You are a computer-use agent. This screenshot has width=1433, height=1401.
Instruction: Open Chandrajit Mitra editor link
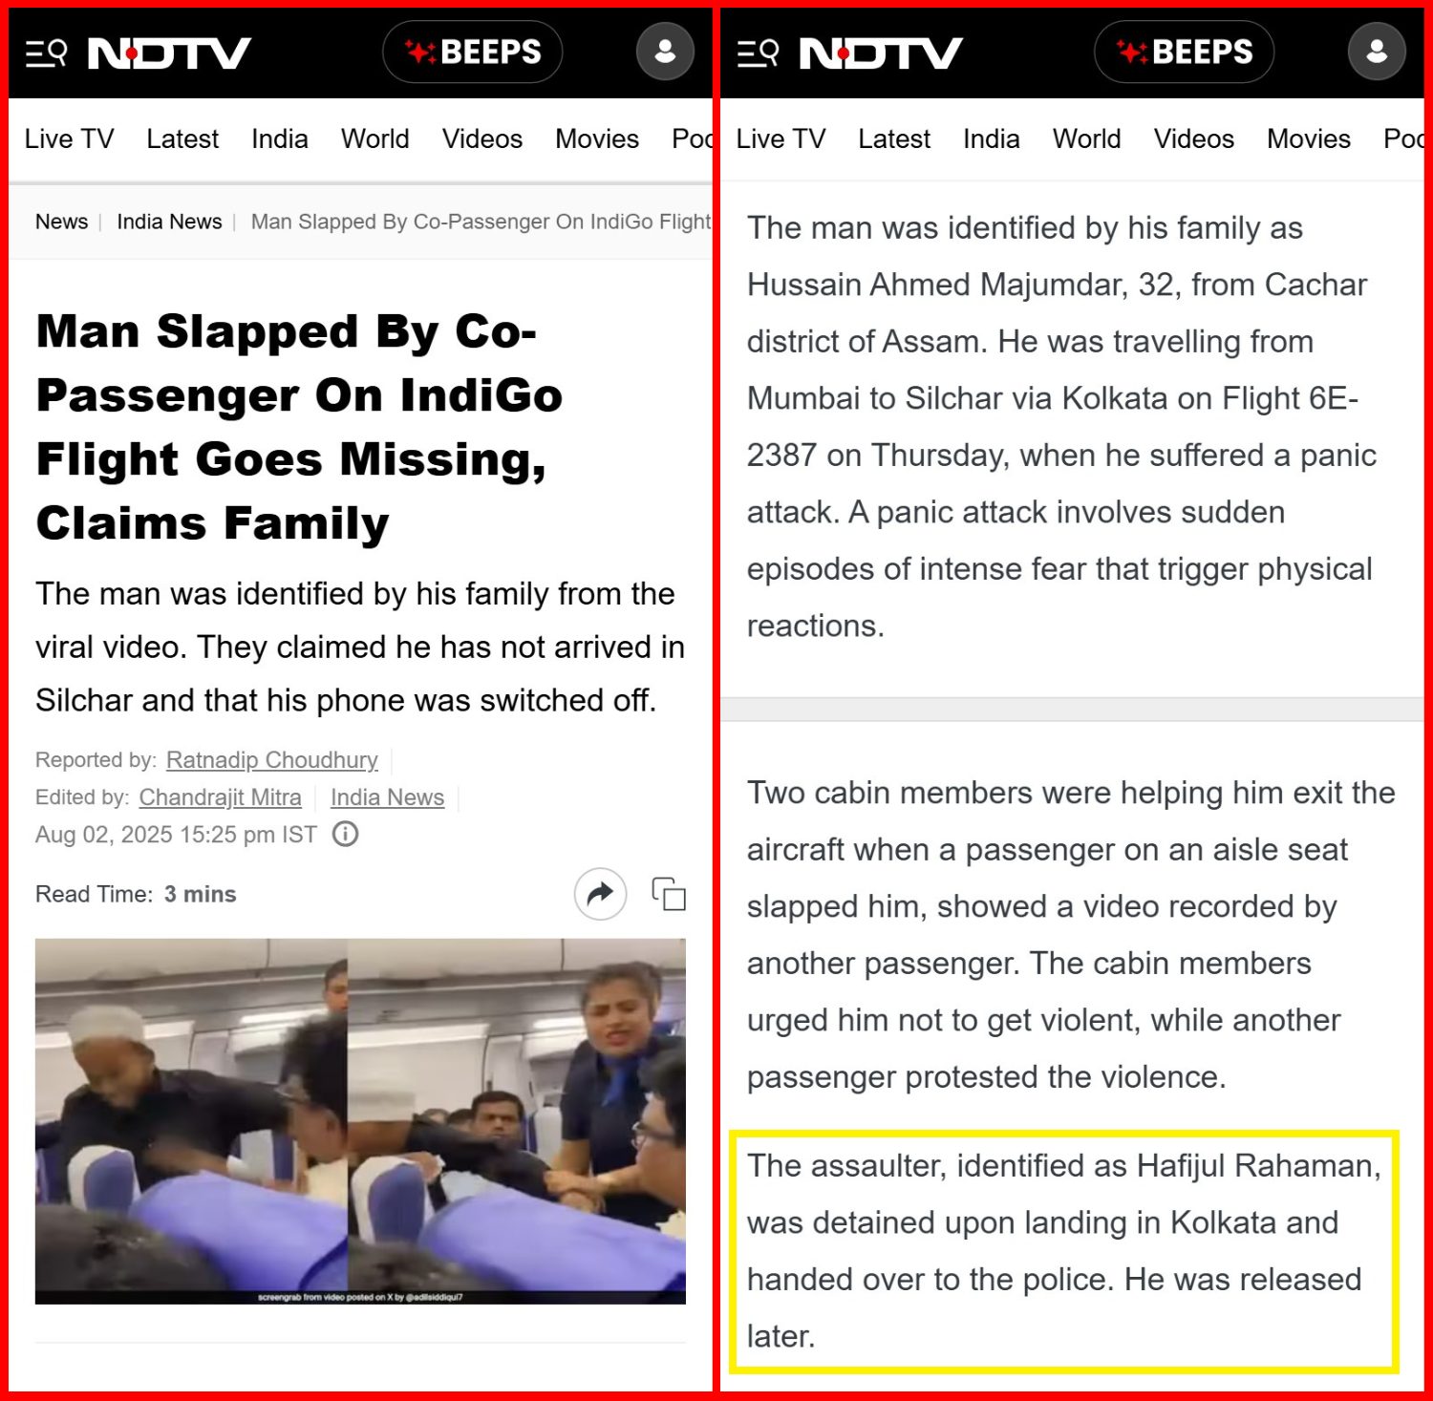coord(220,796)
